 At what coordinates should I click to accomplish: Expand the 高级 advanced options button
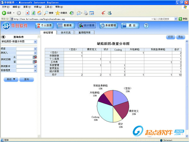tap(11, 80)
